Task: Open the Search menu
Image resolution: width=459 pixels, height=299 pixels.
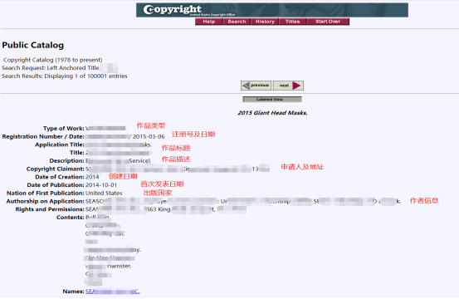Action: point(237,22)
